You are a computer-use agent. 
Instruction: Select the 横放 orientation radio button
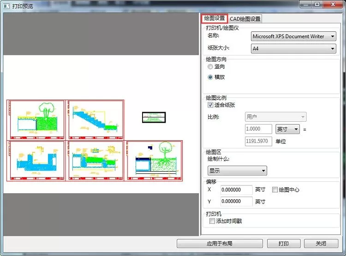click(210, 77)
